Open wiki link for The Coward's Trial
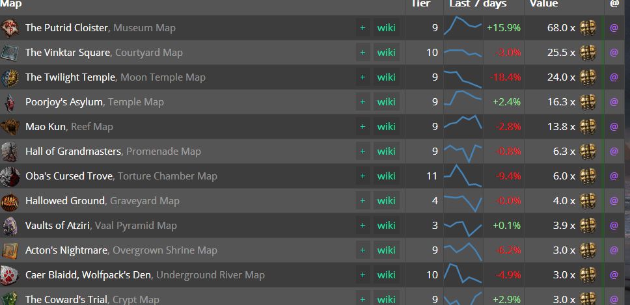 (x=386, y=299)
